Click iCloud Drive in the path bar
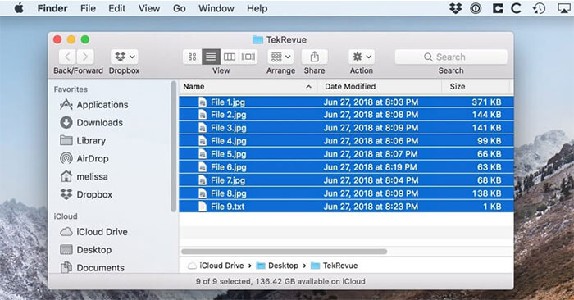Viewport: 574px width, 300px height. pyautogui.click(x=216, y=266)
